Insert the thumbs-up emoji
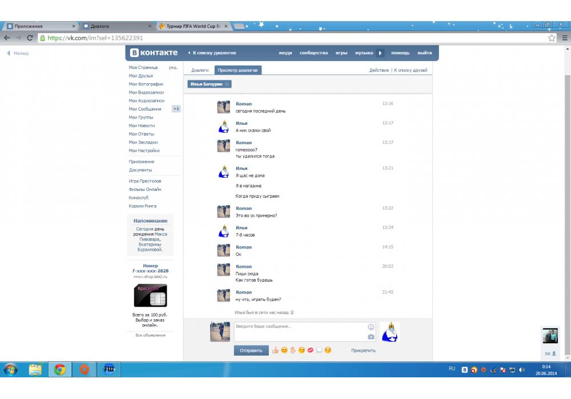The width and height of the screenshot is (571, 399). [275, 350]
